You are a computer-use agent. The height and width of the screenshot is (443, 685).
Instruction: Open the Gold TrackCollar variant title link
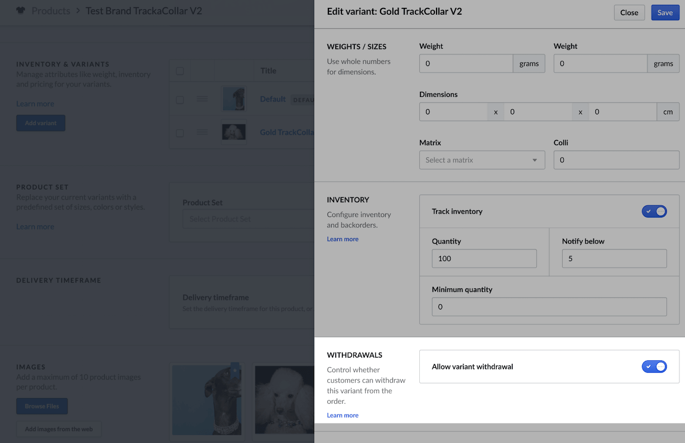[x=287, y=133]
